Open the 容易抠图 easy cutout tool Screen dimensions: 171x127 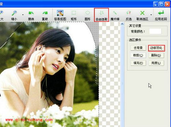pos(60,15)
